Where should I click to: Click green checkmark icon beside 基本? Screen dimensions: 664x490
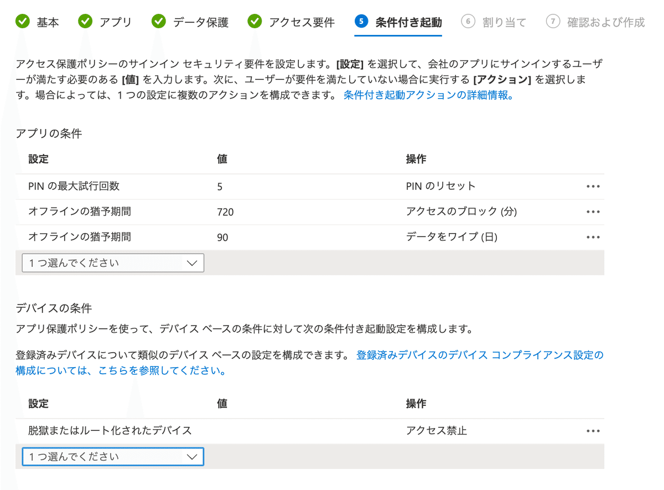point(23,22)
